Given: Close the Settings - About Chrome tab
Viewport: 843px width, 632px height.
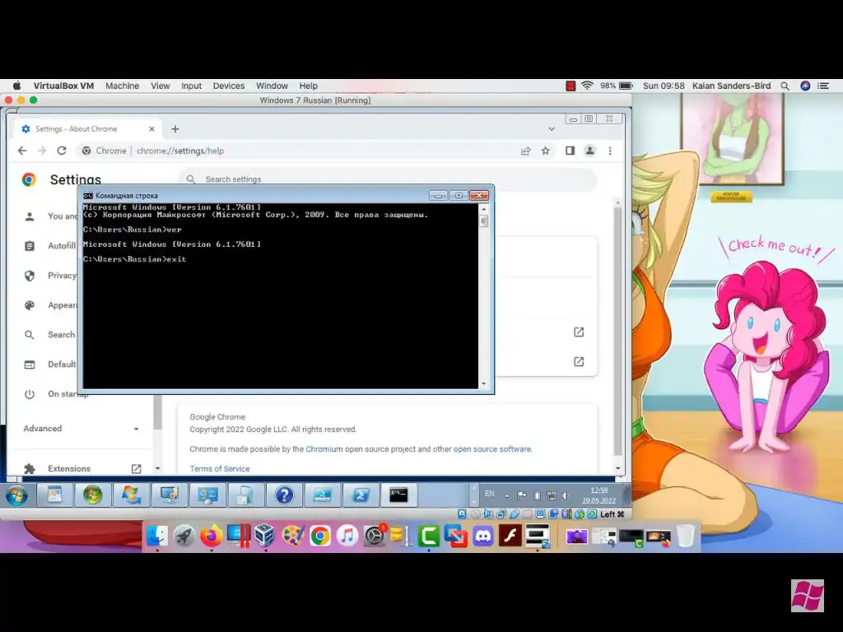Looking at the screenshot, I should point(151,129).
